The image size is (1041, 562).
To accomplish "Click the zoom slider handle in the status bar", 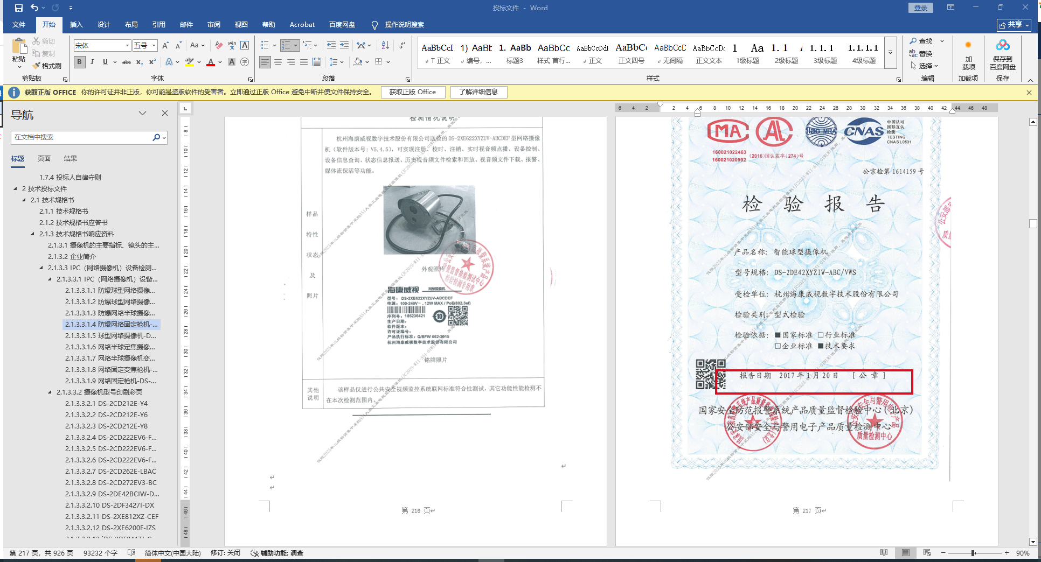I will pyautogui.click(x=973, y=553).
